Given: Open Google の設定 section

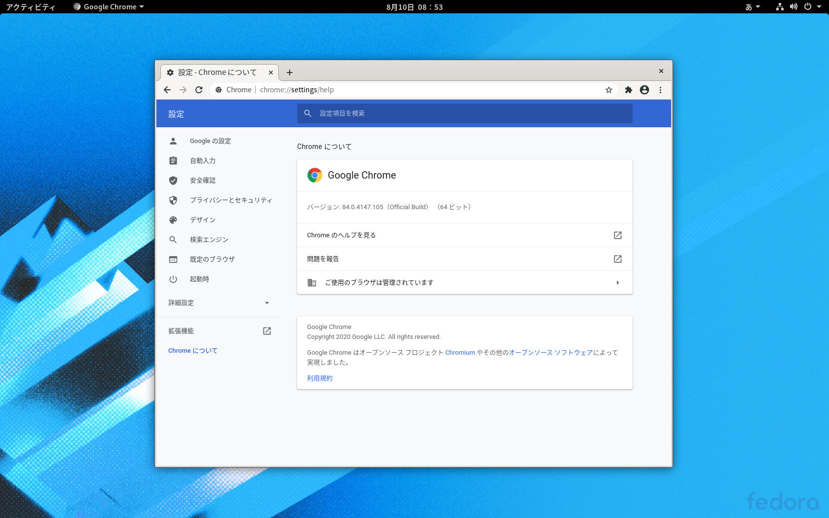Looking at the screenshot, I should [211, 141].
